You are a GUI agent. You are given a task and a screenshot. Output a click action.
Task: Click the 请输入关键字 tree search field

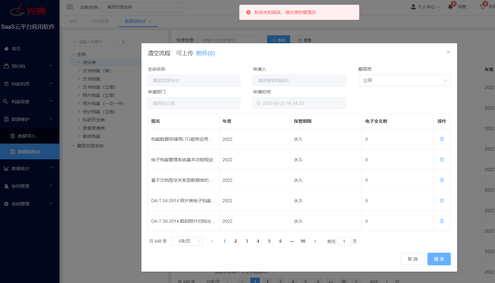click(x=93, y=42)
